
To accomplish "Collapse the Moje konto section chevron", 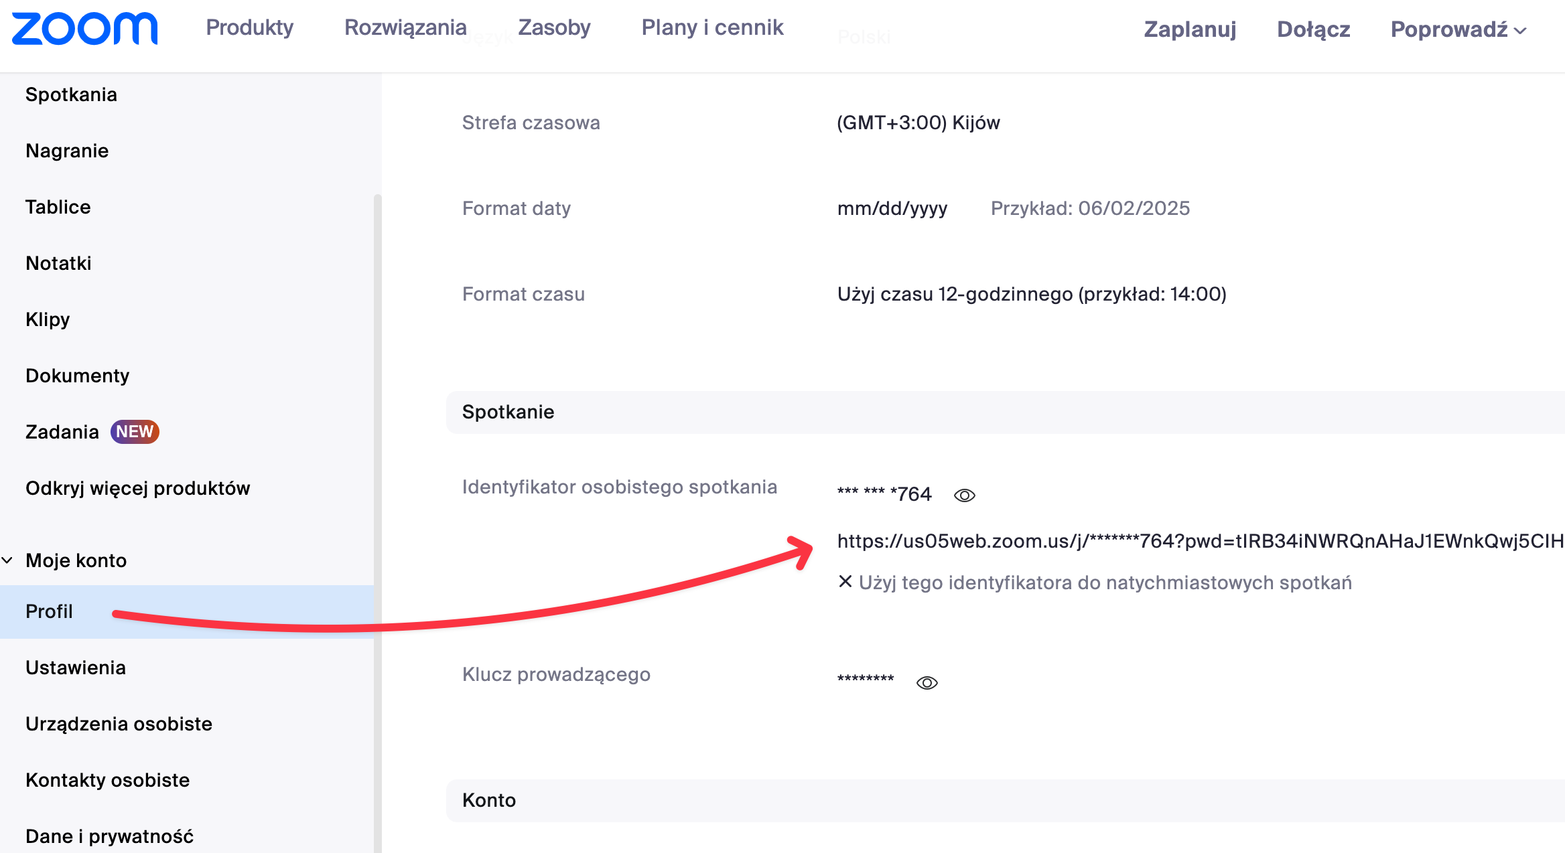I will (7, 560).
